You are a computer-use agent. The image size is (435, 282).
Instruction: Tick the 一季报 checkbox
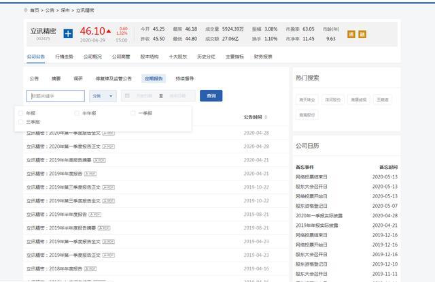[133, 113]
